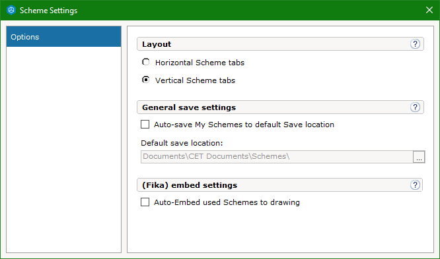Viewport: 440px width, 259px height.
Task: Open help for the Layout section
Action: (415, 44)
